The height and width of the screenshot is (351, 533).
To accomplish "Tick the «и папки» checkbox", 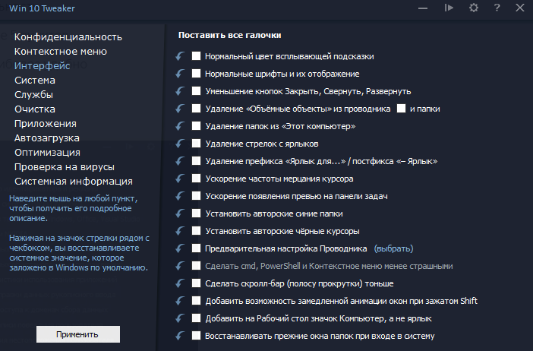I will point(401,109).
